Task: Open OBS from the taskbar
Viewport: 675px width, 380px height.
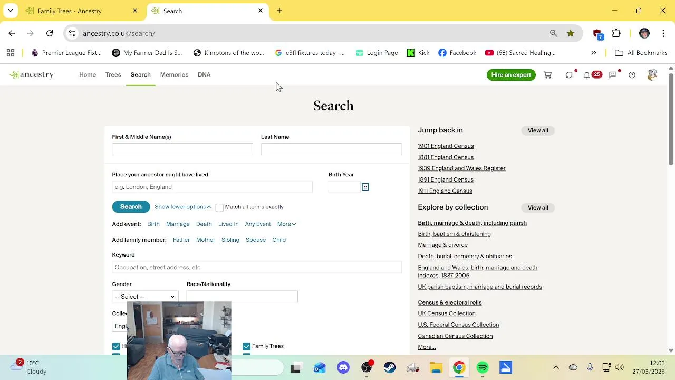Action: (x=367, y=367)
